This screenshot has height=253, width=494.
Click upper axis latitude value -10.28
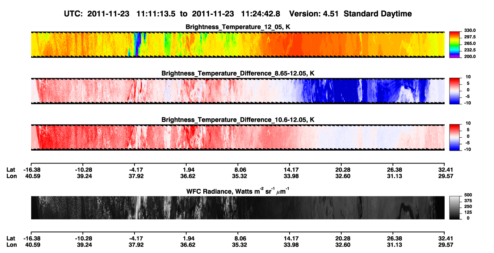(x=83, y=170)
